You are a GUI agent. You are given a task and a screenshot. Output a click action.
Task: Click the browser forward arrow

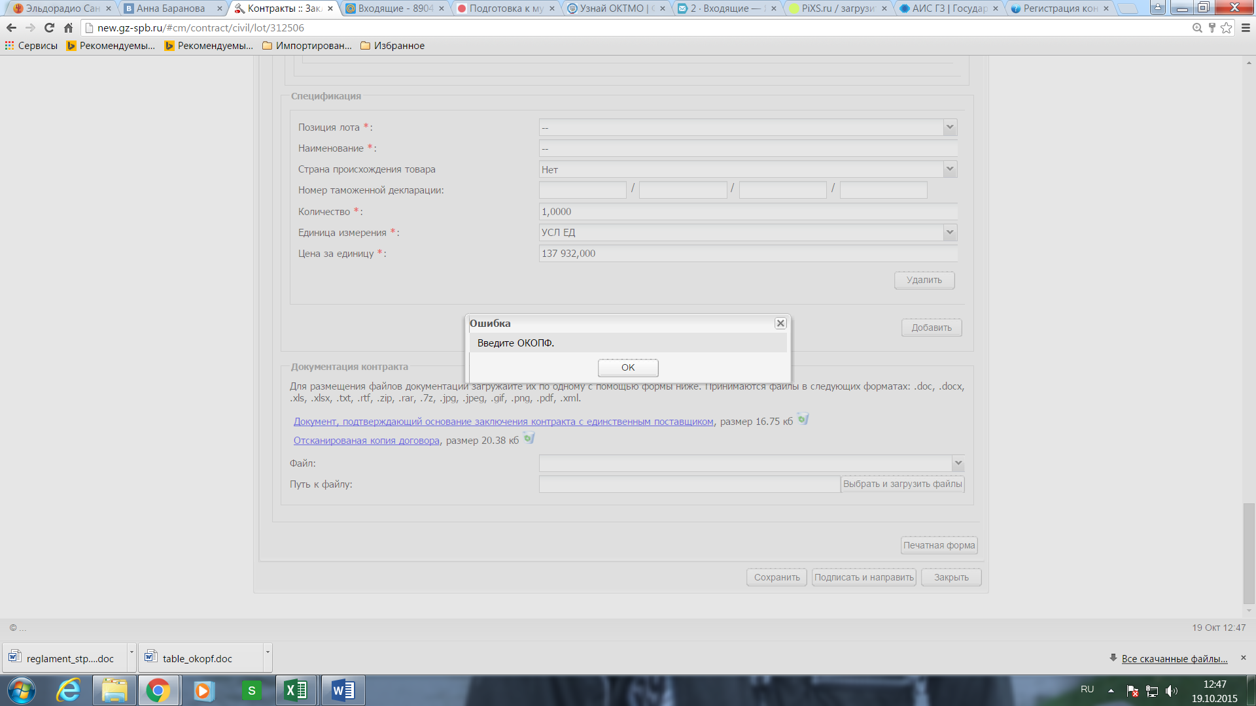click(30, 27)
